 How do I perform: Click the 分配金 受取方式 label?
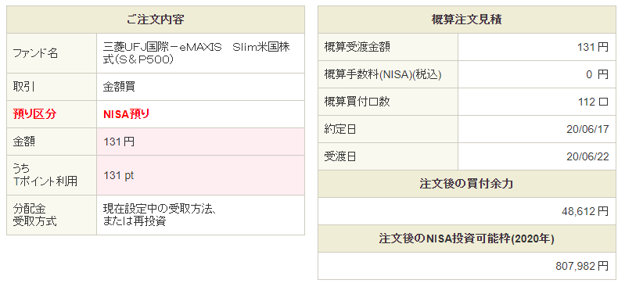pos(34,215)
